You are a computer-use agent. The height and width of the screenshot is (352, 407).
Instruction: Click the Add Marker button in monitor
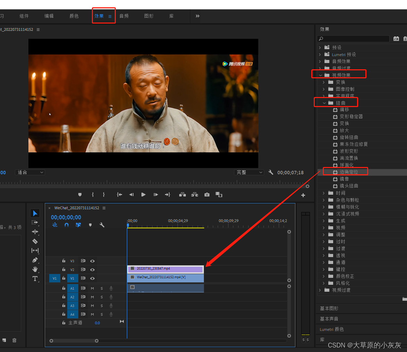80,195
